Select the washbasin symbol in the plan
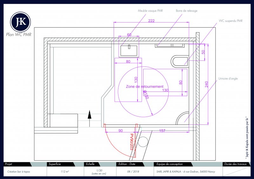 [x=129, y=50]
